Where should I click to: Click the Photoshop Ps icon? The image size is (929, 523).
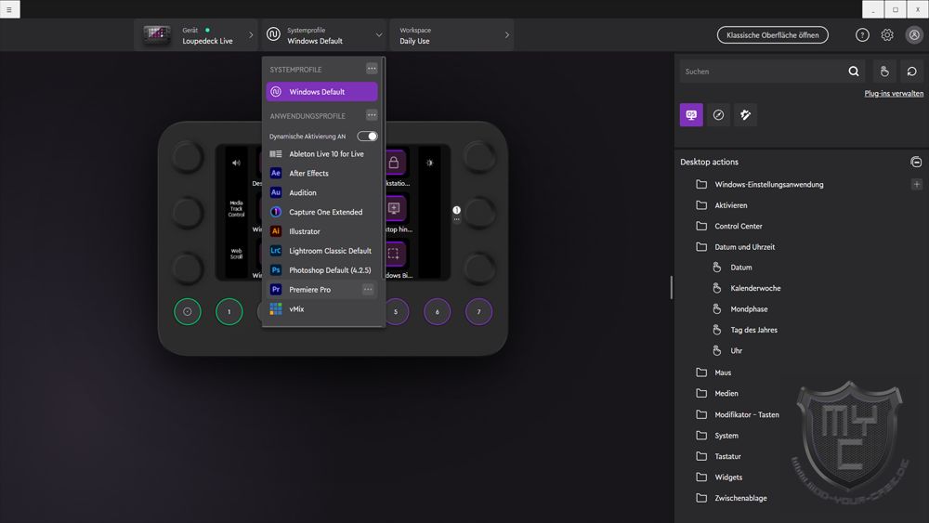[276, 270]
